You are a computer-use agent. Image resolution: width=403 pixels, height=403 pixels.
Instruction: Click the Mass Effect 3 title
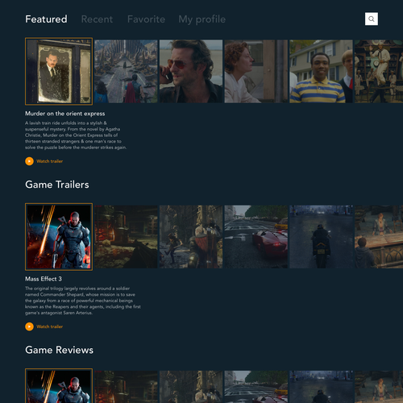point(44,279)
